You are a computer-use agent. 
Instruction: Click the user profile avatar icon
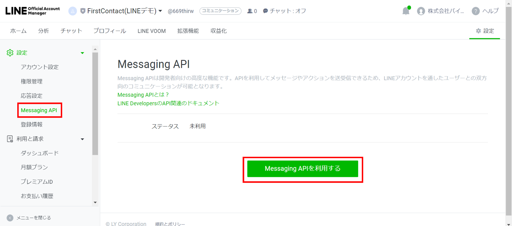pyautogui.click(x=421, y=11)
